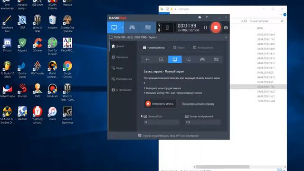
Task: Toggle microphone icon in Bandicam toolbar
Action: [x=159, y=30]
